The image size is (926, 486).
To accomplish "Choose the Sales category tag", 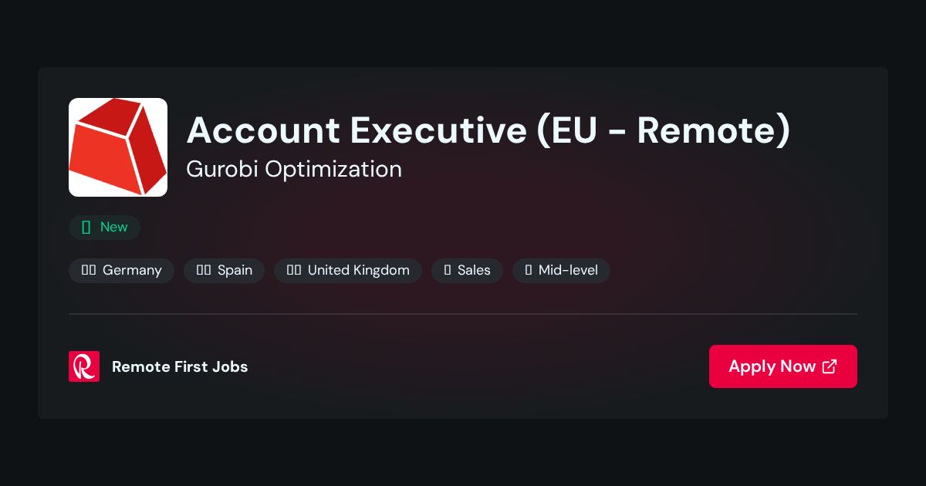I will tap(467, 270).
